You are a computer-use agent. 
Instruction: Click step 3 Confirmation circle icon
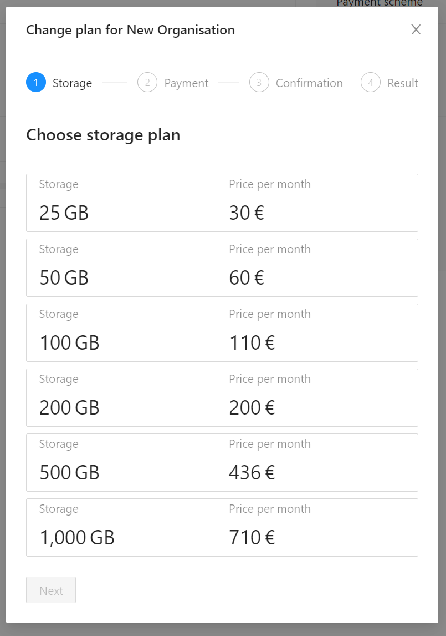pos(259,83)
